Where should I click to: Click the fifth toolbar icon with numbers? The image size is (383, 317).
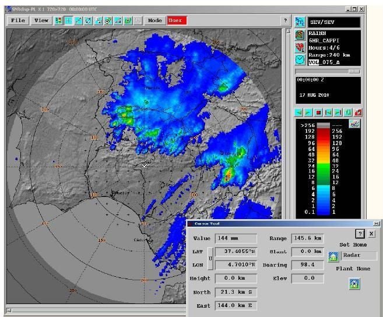pyautogui.click(x=99, y=21)
